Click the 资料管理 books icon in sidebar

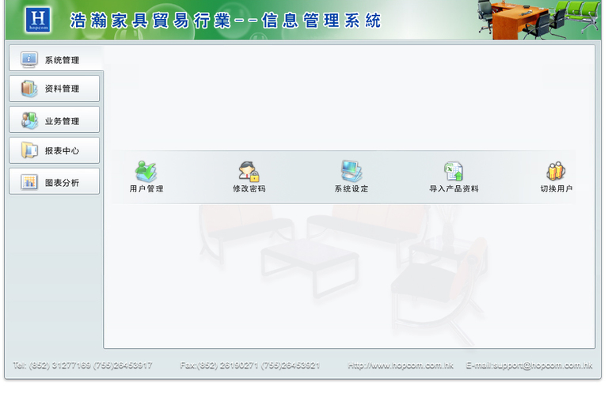point(29,89)
